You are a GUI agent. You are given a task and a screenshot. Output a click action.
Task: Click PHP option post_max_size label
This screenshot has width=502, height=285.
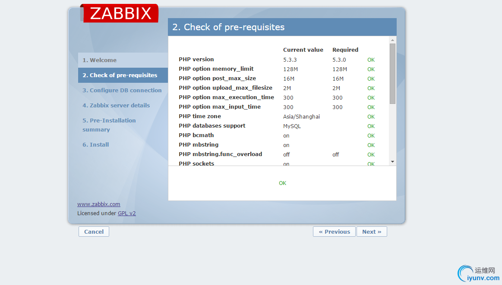(x=218, y=78)
